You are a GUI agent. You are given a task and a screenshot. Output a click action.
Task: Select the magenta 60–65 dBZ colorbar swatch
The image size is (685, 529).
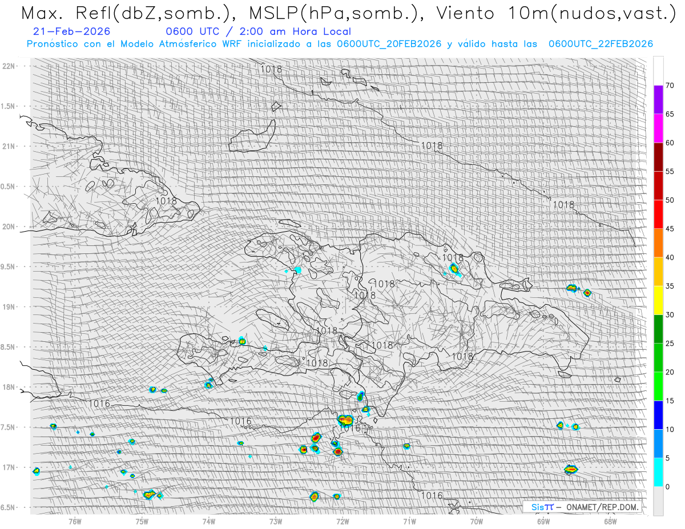658,128
